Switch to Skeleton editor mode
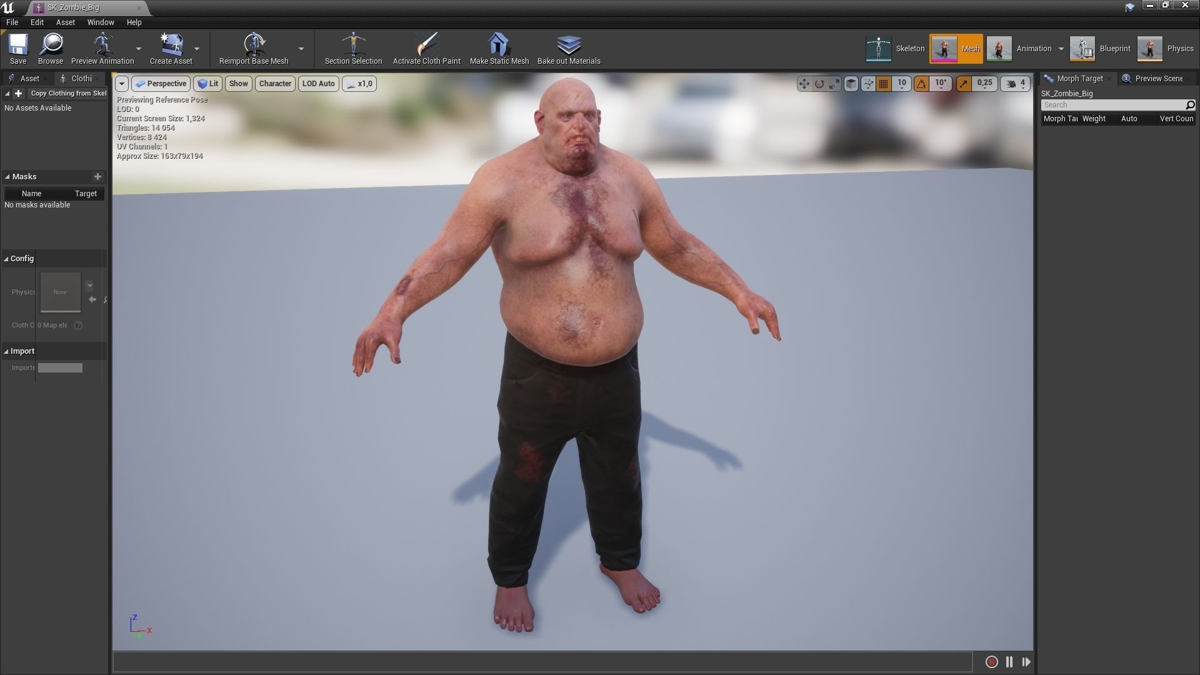The height and width of the screenshot is (675, 1200). click(x=895, y=49)
